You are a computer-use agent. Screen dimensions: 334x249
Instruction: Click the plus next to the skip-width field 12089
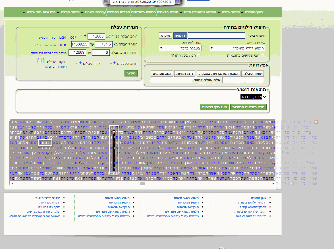coord(85,36)
